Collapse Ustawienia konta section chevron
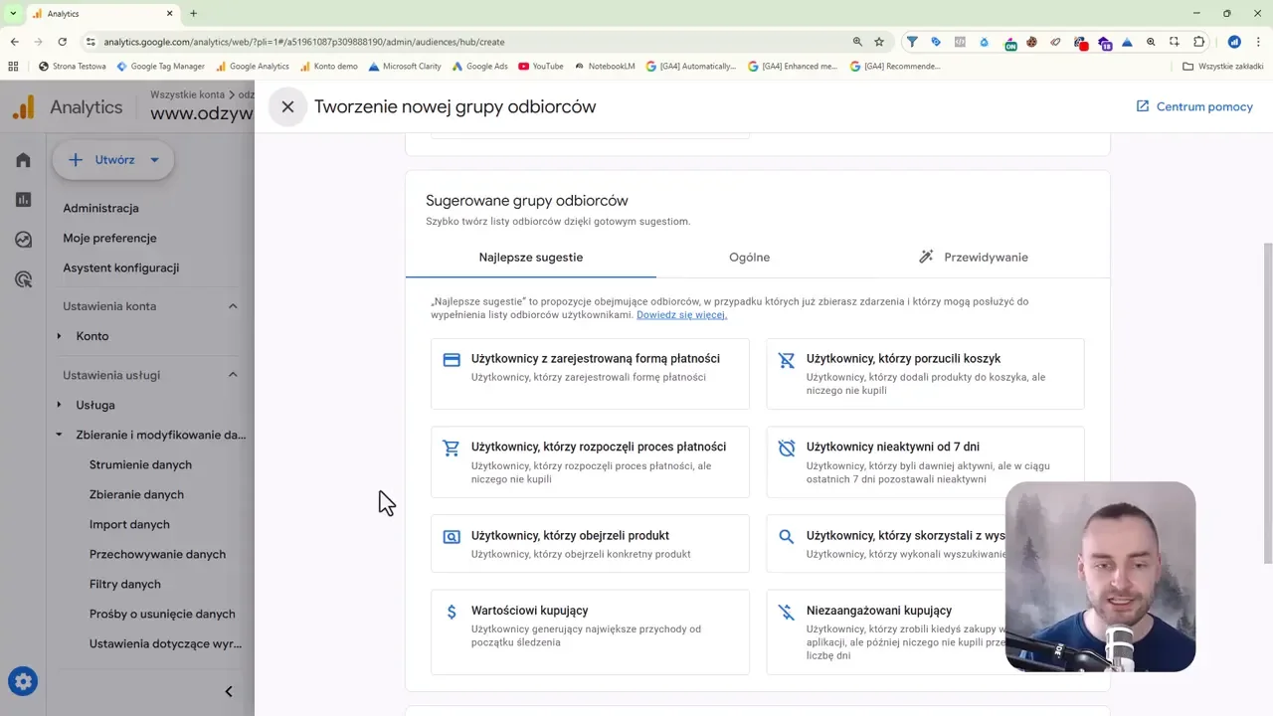The width and height of the screenshot is (1273, 716). click(233, 306)
